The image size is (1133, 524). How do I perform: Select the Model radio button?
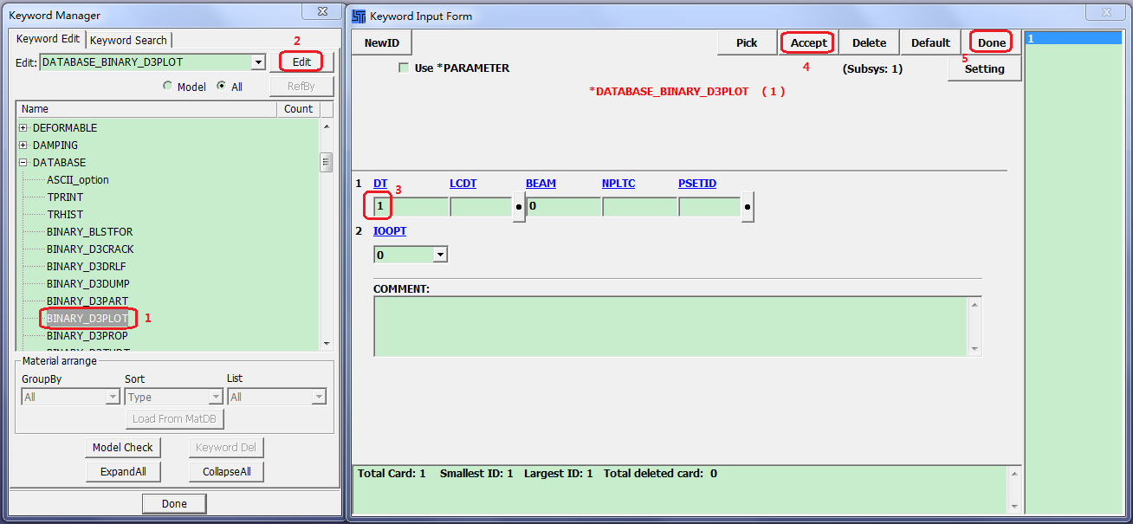[x=168, y=87]
